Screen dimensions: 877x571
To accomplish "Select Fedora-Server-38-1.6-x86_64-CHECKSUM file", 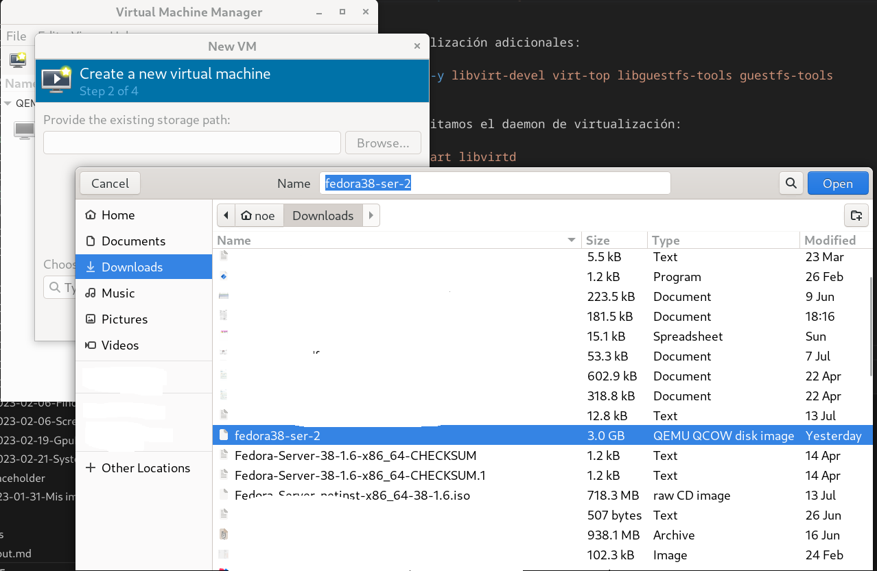I will [x=542, y=455].
